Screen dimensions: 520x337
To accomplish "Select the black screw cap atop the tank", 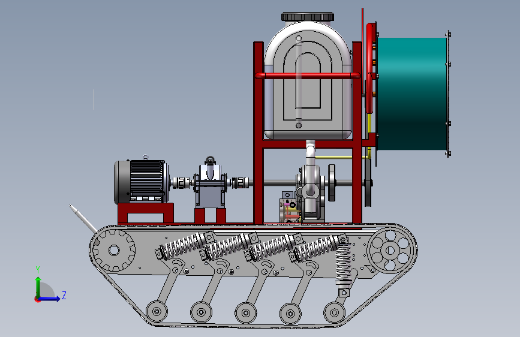I will click(308, 17).
